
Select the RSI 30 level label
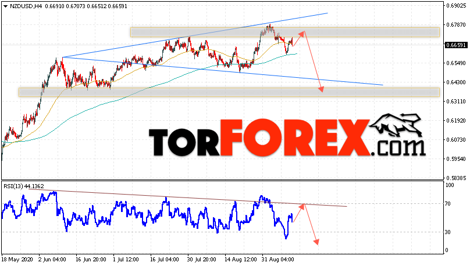pyautogui.click(x=448, y=232)
